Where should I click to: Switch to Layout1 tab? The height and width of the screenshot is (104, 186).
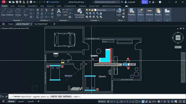tap(21, 101)
